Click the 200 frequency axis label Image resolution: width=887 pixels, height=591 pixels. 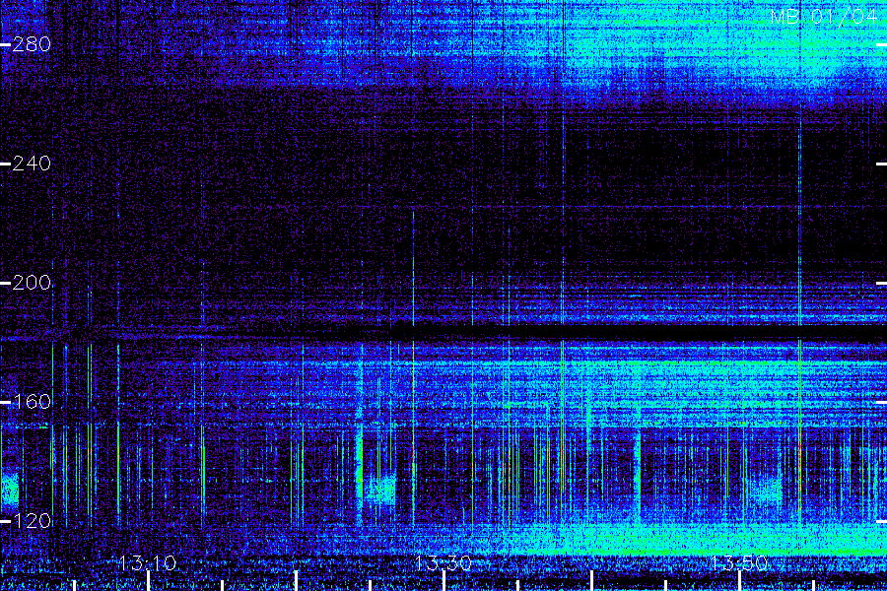[32, 283]
